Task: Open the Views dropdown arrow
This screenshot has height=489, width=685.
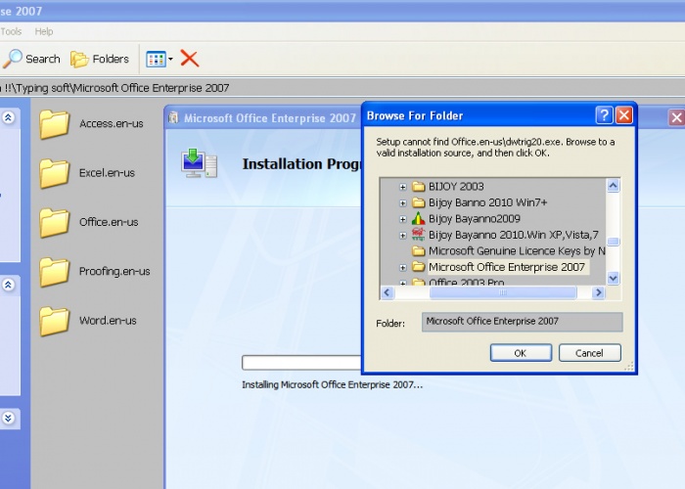Action: (x=170, y=59)
